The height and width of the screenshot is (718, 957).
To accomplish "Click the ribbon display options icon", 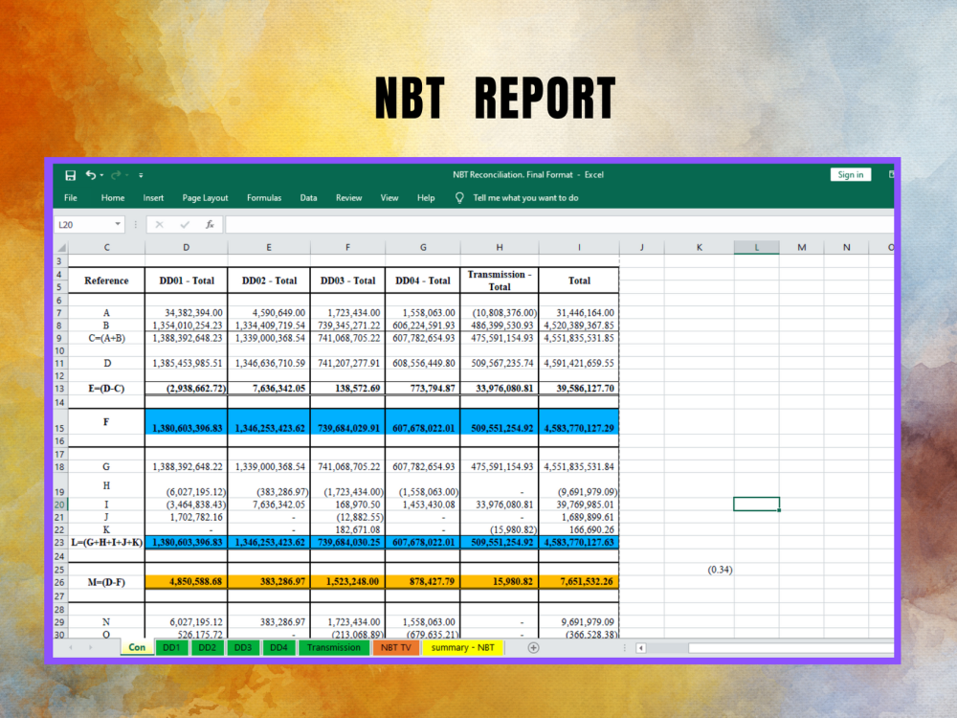I will point(890,174).
